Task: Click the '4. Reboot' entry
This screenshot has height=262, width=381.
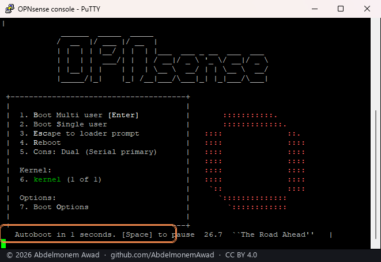Action: point(40,142)
